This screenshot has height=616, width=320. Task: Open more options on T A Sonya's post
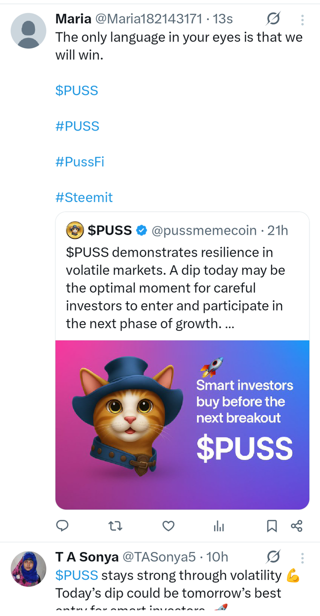point(302,557)
